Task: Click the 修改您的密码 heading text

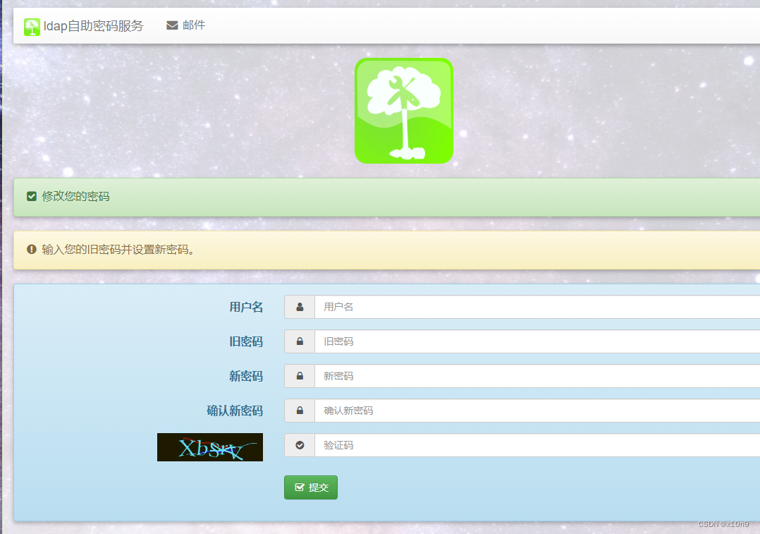Action: click(x=75, y=196)
